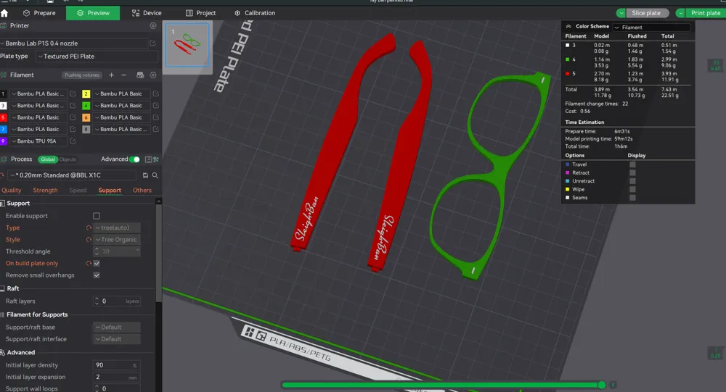726x392 pixels.
Task: Open the Slice plate dropdown arrow
Action: click(x=621, y=13)
